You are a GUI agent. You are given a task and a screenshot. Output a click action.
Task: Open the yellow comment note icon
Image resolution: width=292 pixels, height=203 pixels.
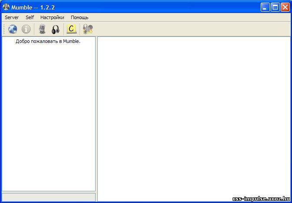tap(72, 29)
